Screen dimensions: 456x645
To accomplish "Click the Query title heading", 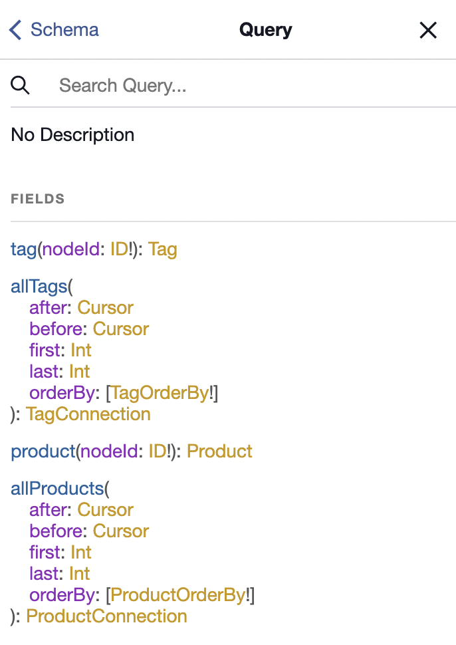I will 265,29.
